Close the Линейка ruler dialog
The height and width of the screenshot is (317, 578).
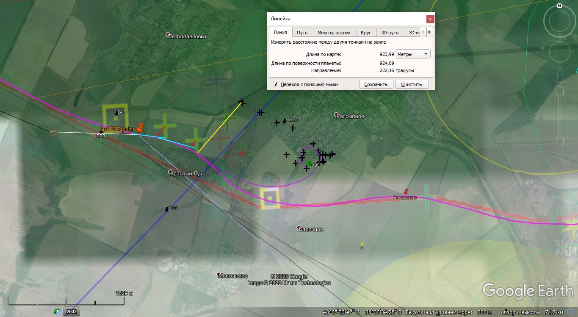pyautogui.click(x=430, y=19)
